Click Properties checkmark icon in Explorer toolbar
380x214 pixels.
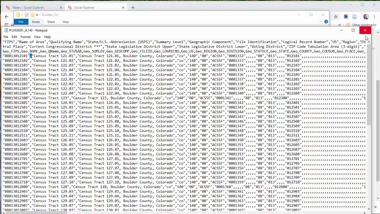coord(26,15)
